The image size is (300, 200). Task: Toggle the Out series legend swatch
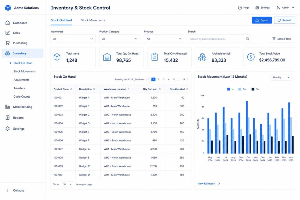[x=240, y=89]
